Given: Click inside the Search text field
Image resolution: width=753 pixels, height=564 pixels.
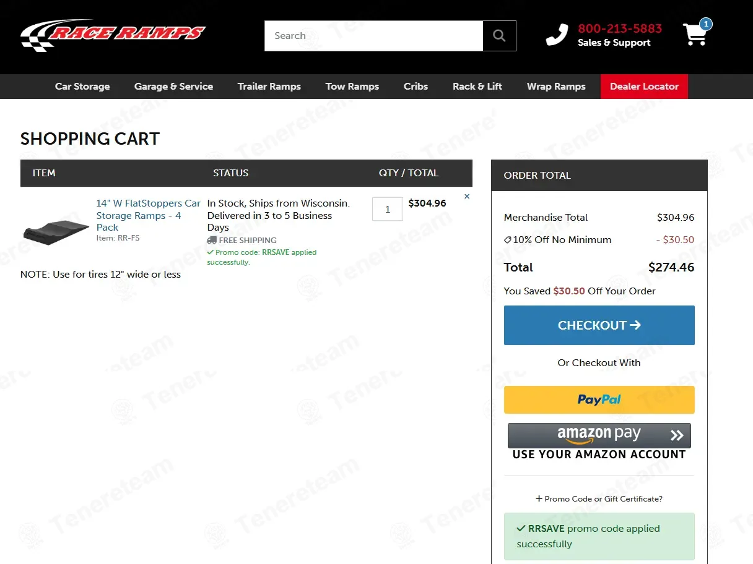Looking at the screenshot, I should [x=373, y=36].
